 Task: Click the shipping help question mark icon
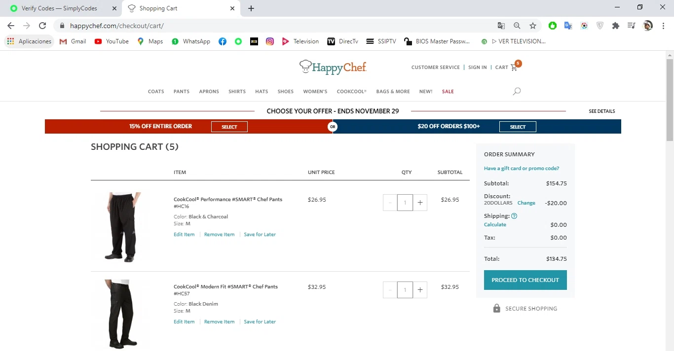tap(514, 216)
